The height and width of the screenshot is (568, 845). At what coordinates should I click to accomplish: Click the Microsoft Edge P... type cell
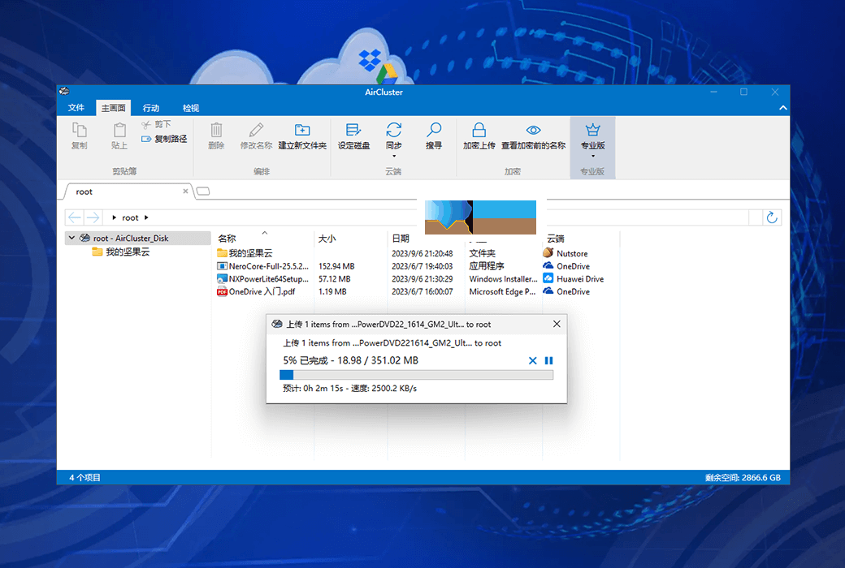(x=502, y=292)
